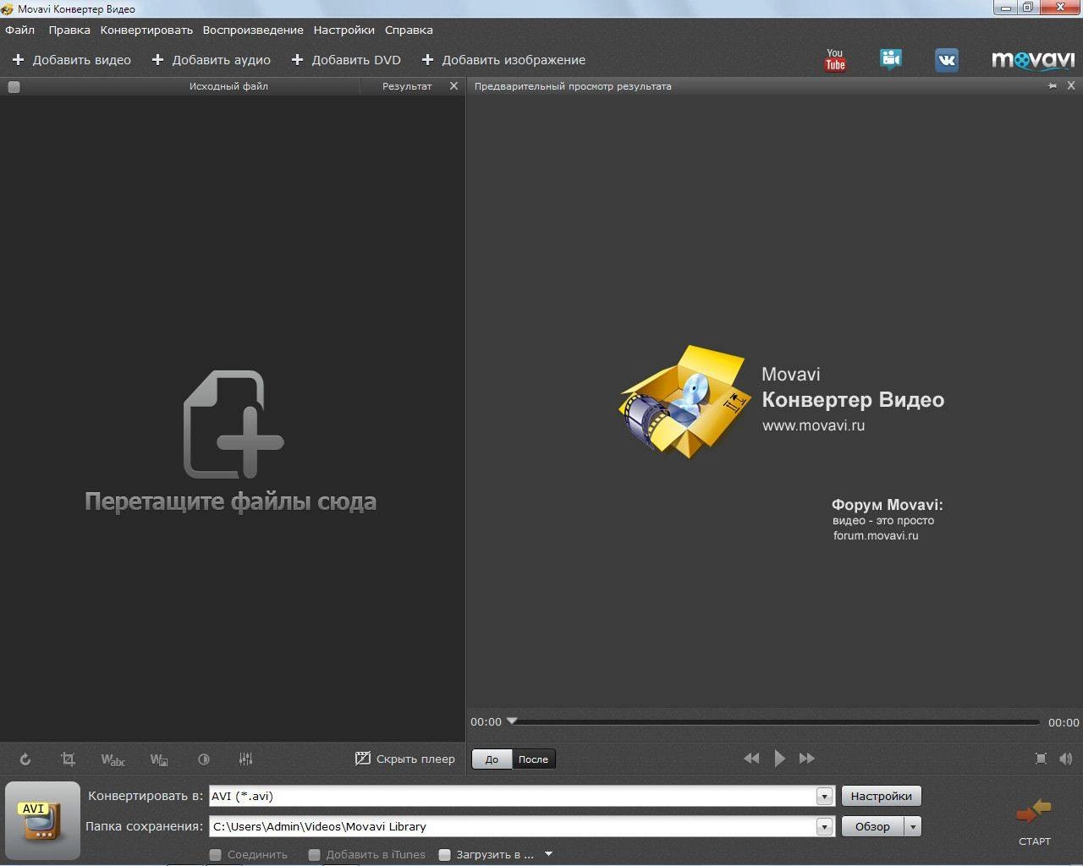Click Добавить аудио
The width and height of the screenshot is (1083, 866).
tap(212, 60)
